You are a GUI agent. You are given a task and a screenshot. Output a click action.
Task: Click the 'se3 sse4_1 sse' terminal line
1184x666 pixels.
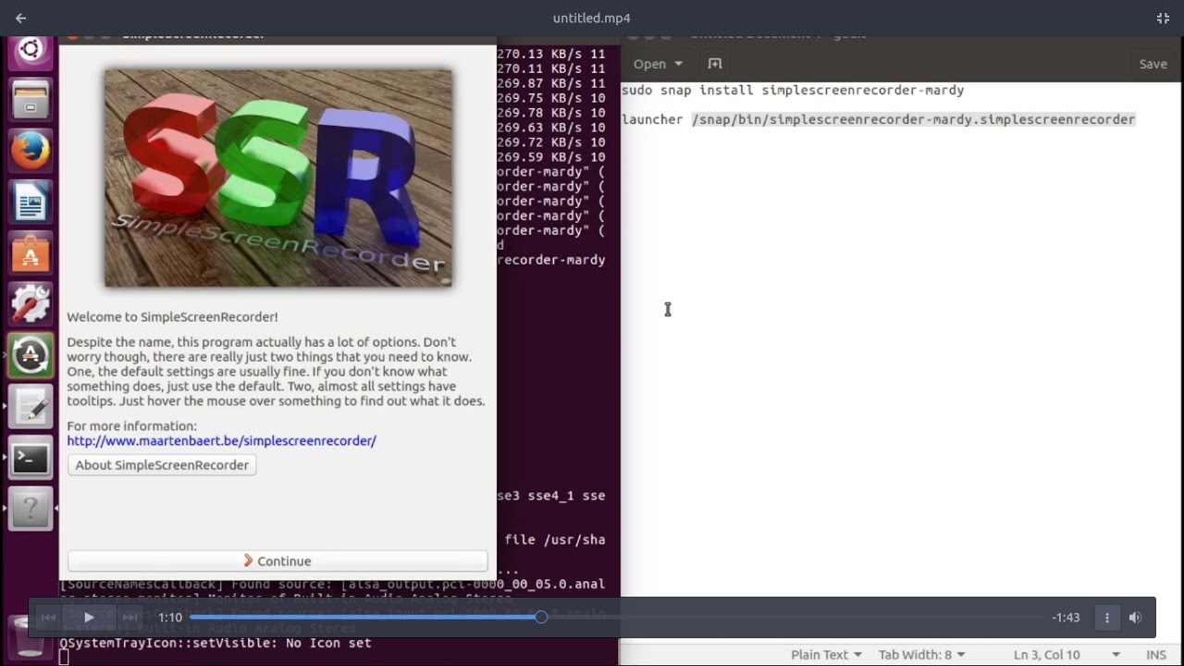pos(551,496)
